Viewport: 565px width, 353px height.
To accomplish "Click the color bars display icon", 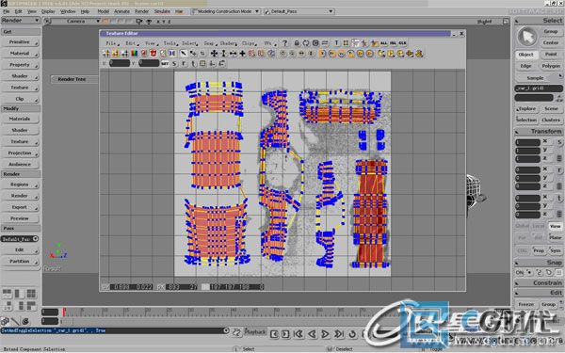I will coord(135,54).
